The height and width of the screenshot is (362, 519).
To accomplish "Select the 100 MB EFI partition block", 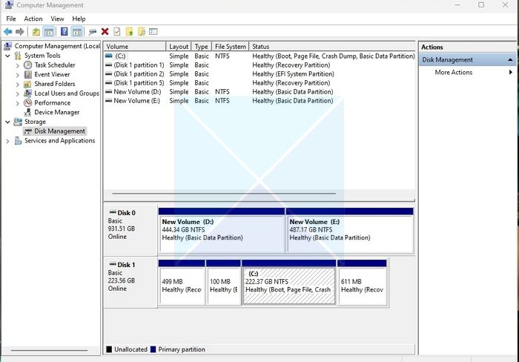I will pos(223,283).
